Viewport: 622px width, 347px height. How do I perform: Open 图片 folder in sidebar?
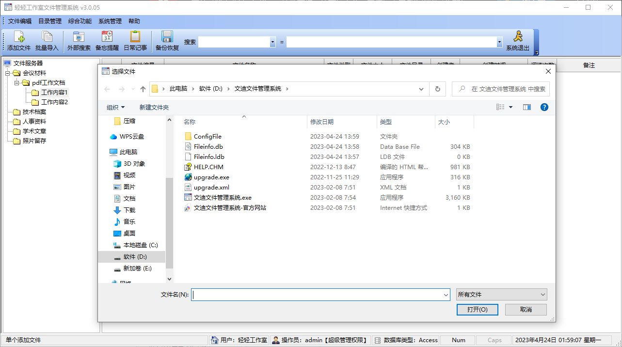tap(125, 187)
